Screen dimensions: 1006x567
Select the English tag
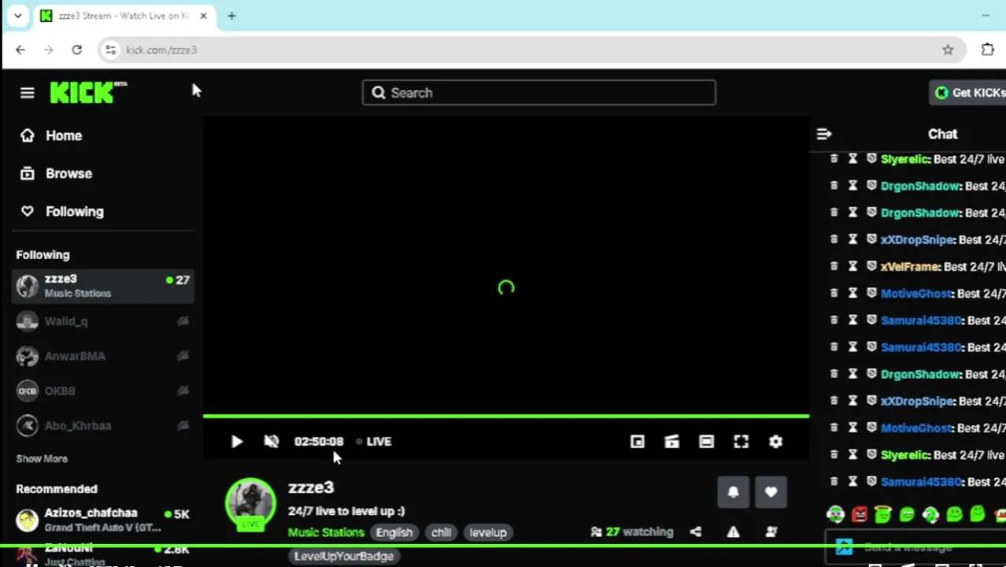click(x=394, y=532)
